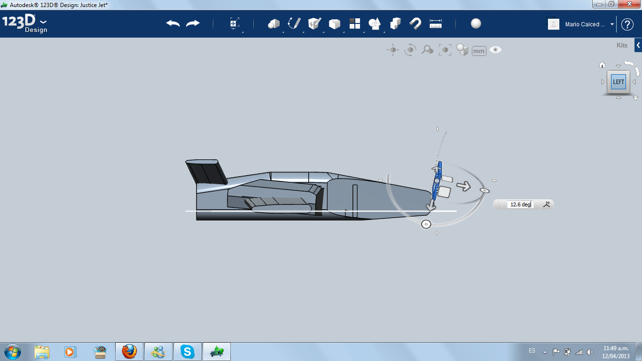The height and width of the screenshot is (361, 642).
Task: Click the ES language indicator
Action: point(532,351)
